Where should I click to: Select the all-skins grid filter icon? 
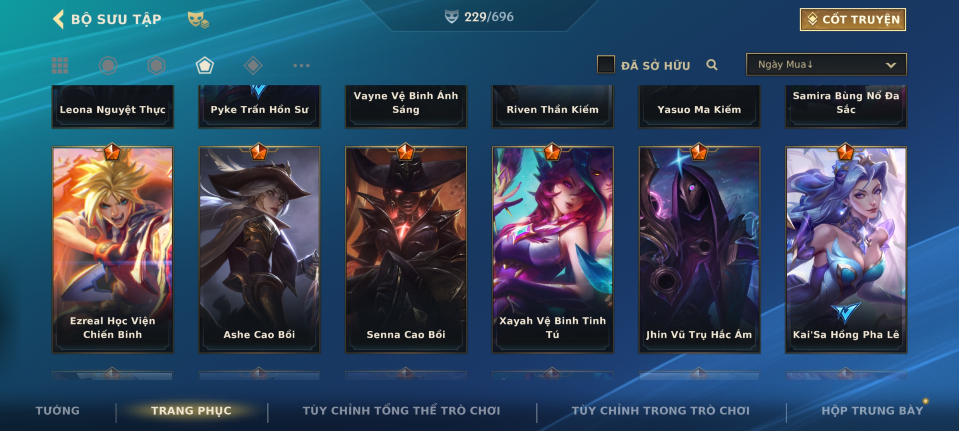(x=60, y=65)
